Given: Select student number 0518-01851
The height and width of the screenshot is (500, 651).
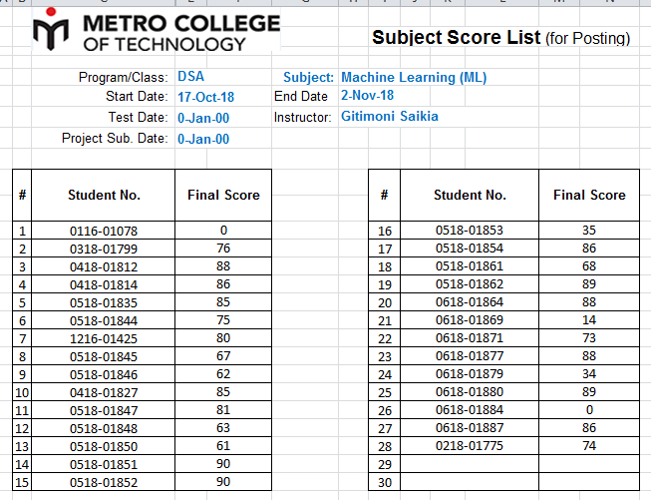Looking at the screenshot, I should click(104, 464).
